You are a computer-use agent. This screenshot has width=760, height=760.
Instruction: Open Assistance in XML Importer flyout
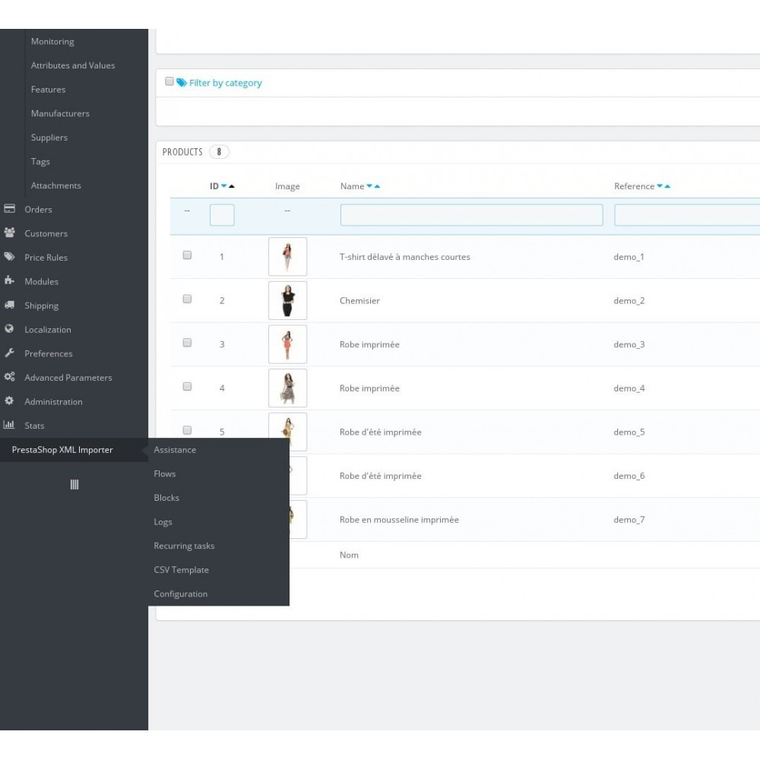[175, 450]
